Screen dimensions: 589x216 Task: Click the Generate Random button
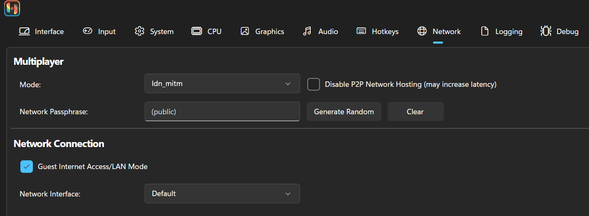pos(344,112)
